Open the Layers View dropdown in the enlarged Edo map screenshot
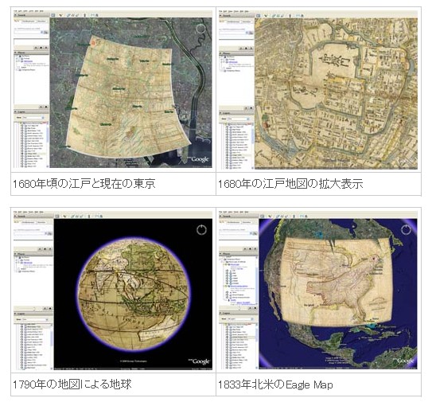The width and height of the screenshot is (432, 402). click(x=238, y=119)
